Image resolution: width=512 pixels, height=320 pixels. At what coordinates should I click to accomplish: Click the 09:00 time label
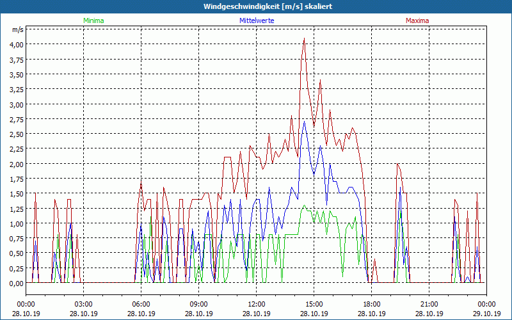pyautogui.click(x=199, y=305)
